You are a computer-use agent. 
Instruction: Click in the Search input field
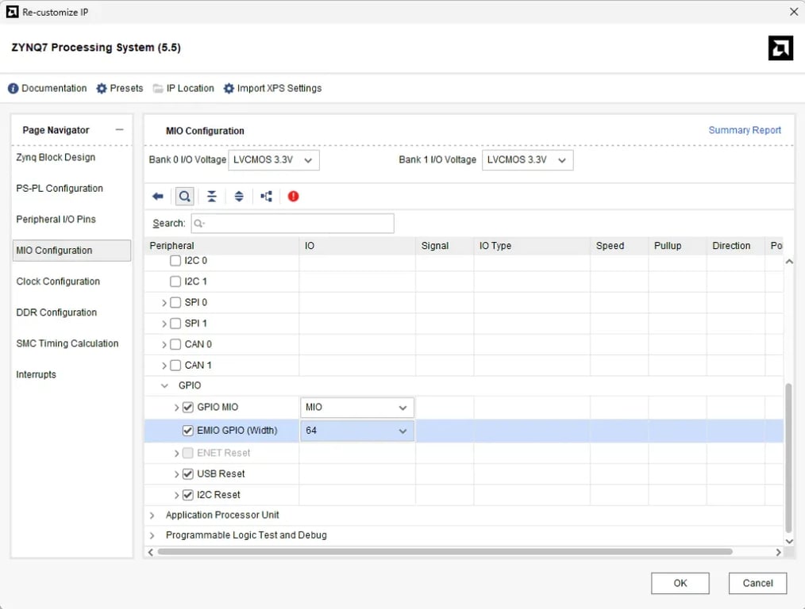(294, 224)
